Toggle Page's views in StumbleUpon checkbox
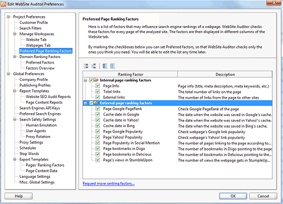This screenshot has height=204, width=283. pyautogui.click(x=97, y=160)
